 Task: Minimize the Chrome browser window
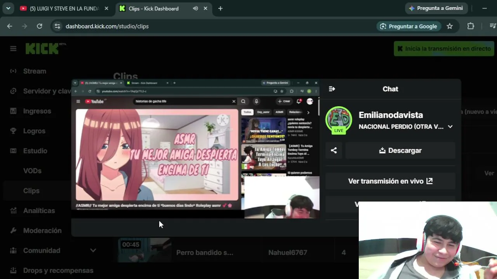coord(485,8)
